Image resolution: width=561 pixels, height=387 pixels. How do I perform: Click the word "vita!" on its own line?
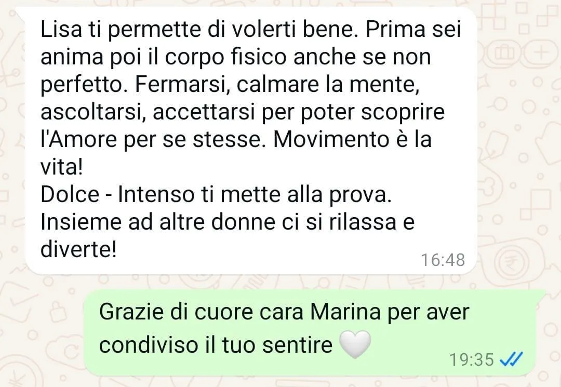[x=61, y=167]
